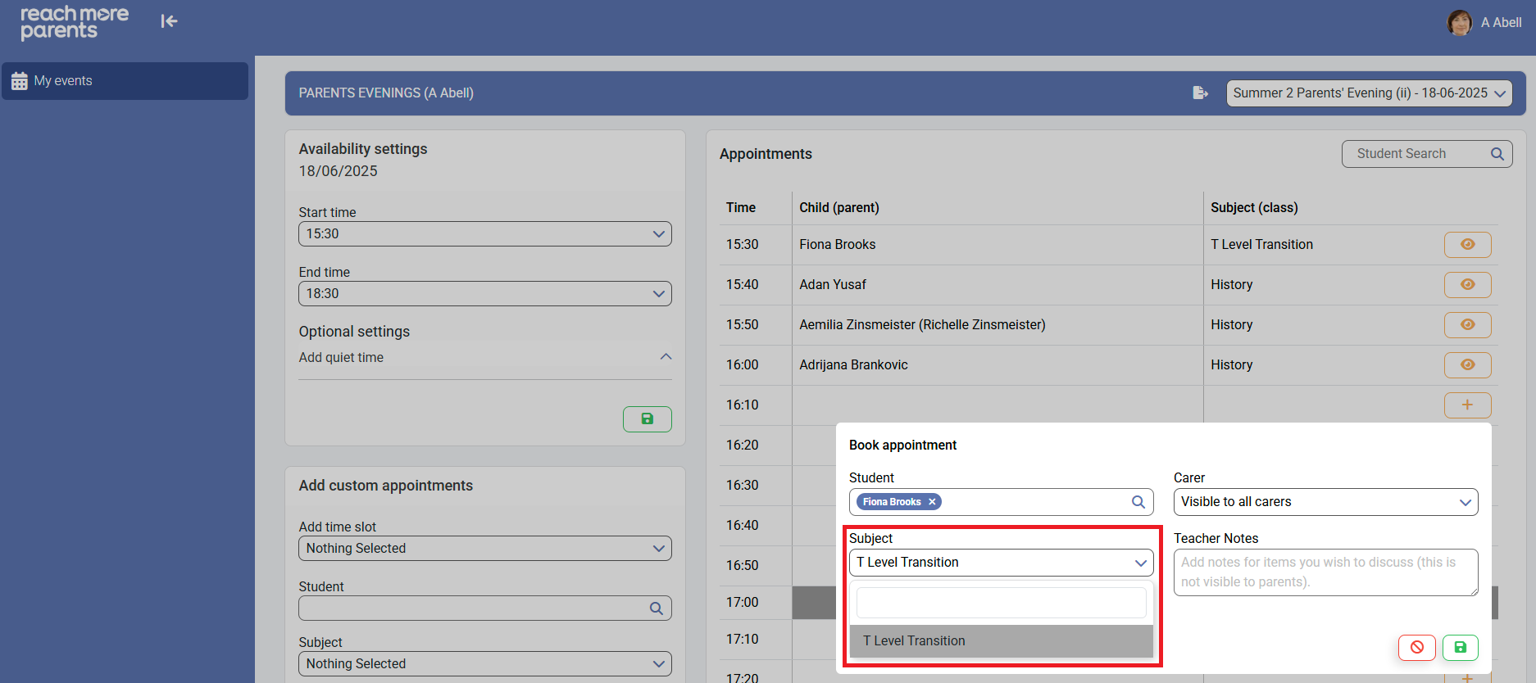Screen dimensions: 1536x683
Task: Click A Abell user profile avatar
Action: 1459,23
